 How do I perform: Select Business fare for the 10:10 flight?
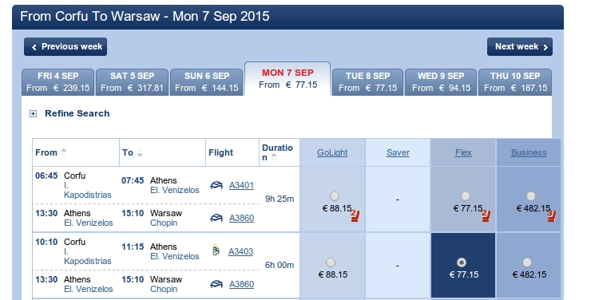pyautogui.click(x=527, y=262)
